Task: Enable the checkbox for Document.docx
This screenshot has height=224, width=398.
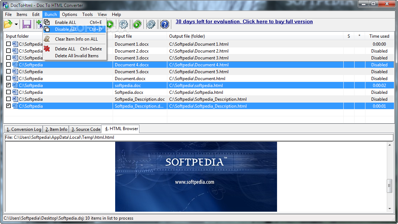Action: point(8,78)
